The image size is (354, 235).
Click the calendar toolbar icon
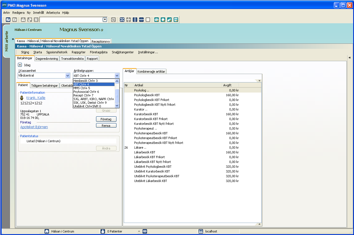176,20
